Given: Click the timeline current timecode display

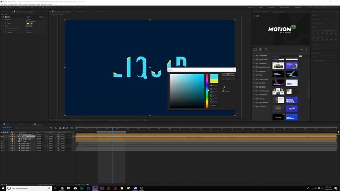Looking at the screenshot, I should point(7,128).
